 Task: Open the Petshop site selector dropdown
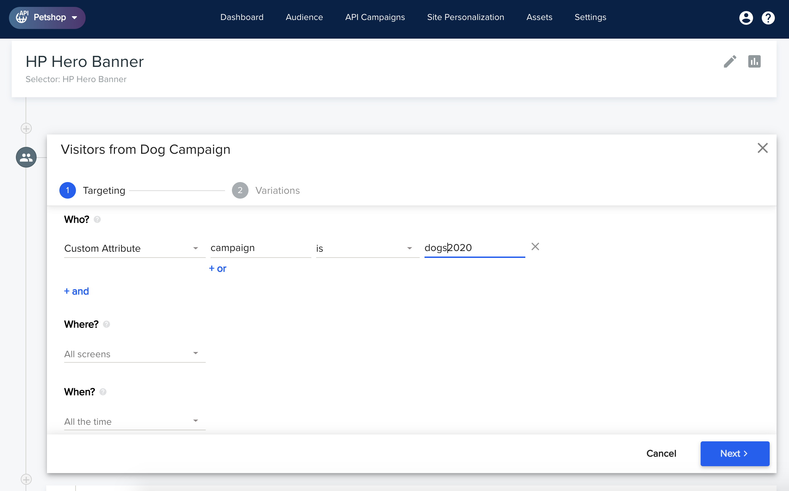pyautogui.click(x=47, y=18)
